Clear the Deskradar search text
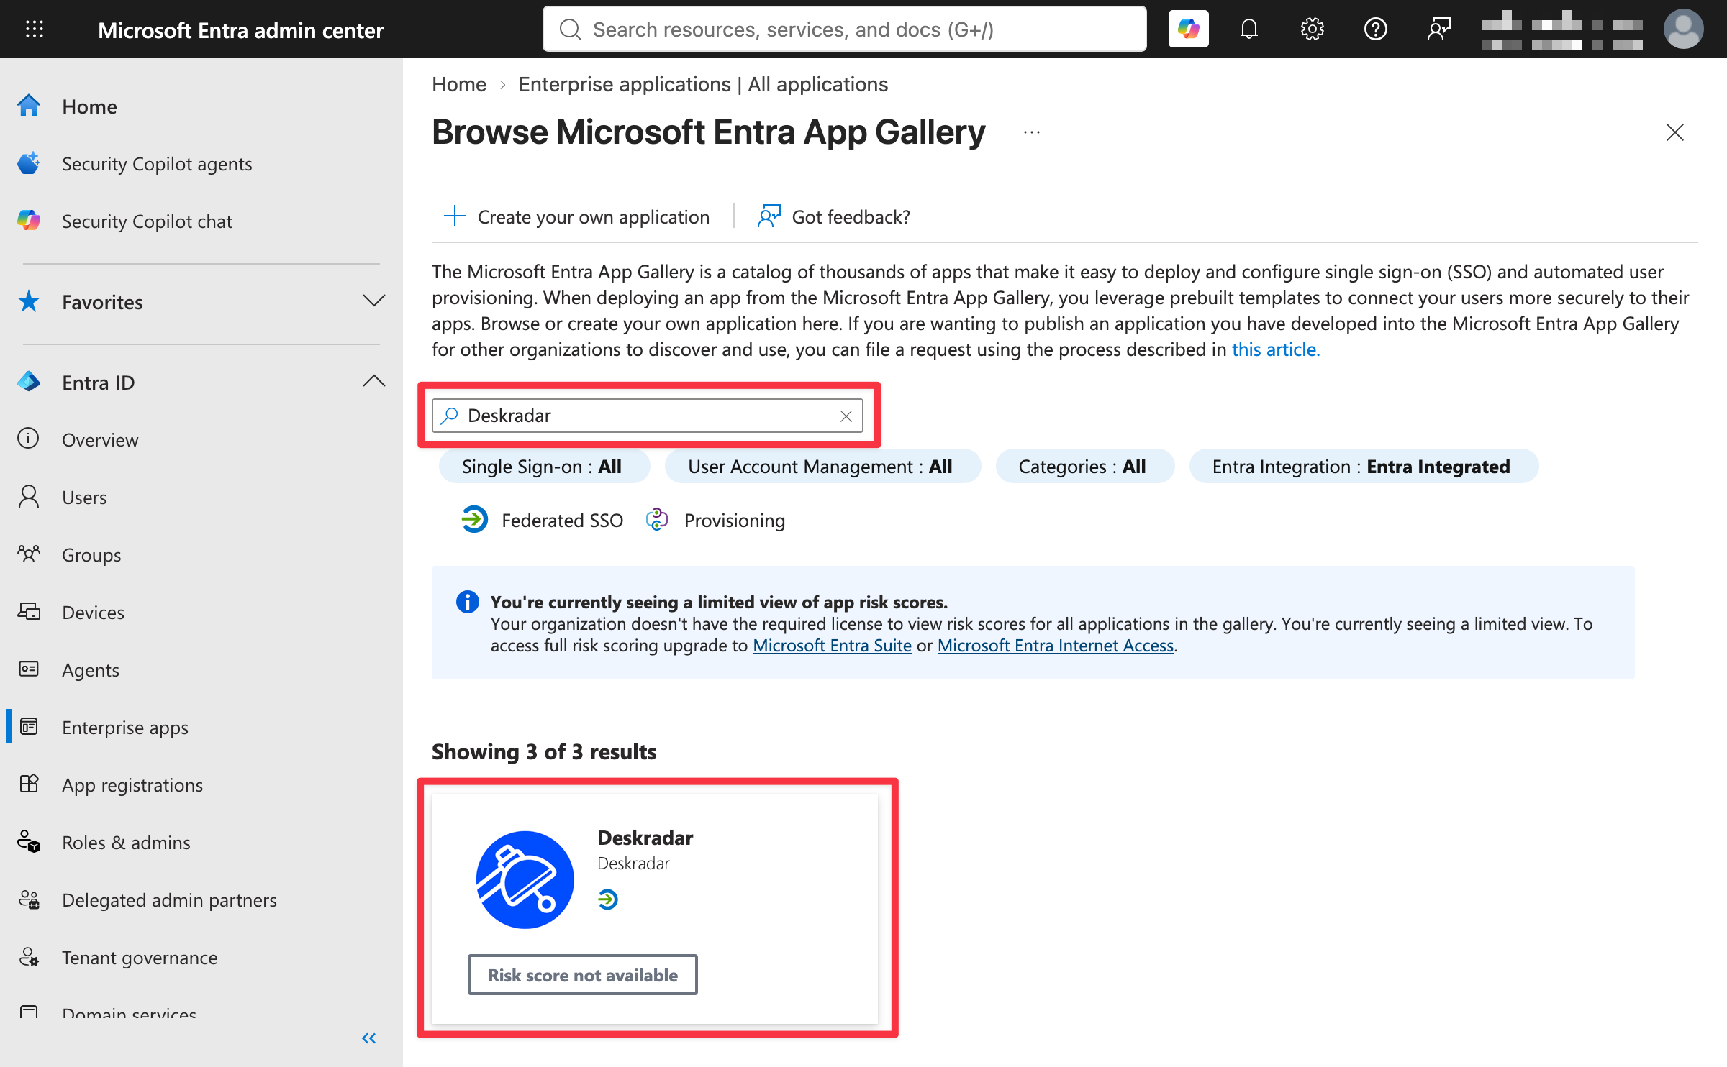 tap(846, 416)
